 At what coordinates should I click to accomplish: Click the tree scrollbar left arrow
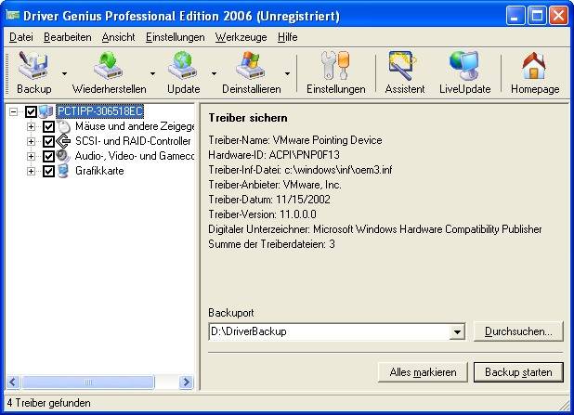coord(13,383)
